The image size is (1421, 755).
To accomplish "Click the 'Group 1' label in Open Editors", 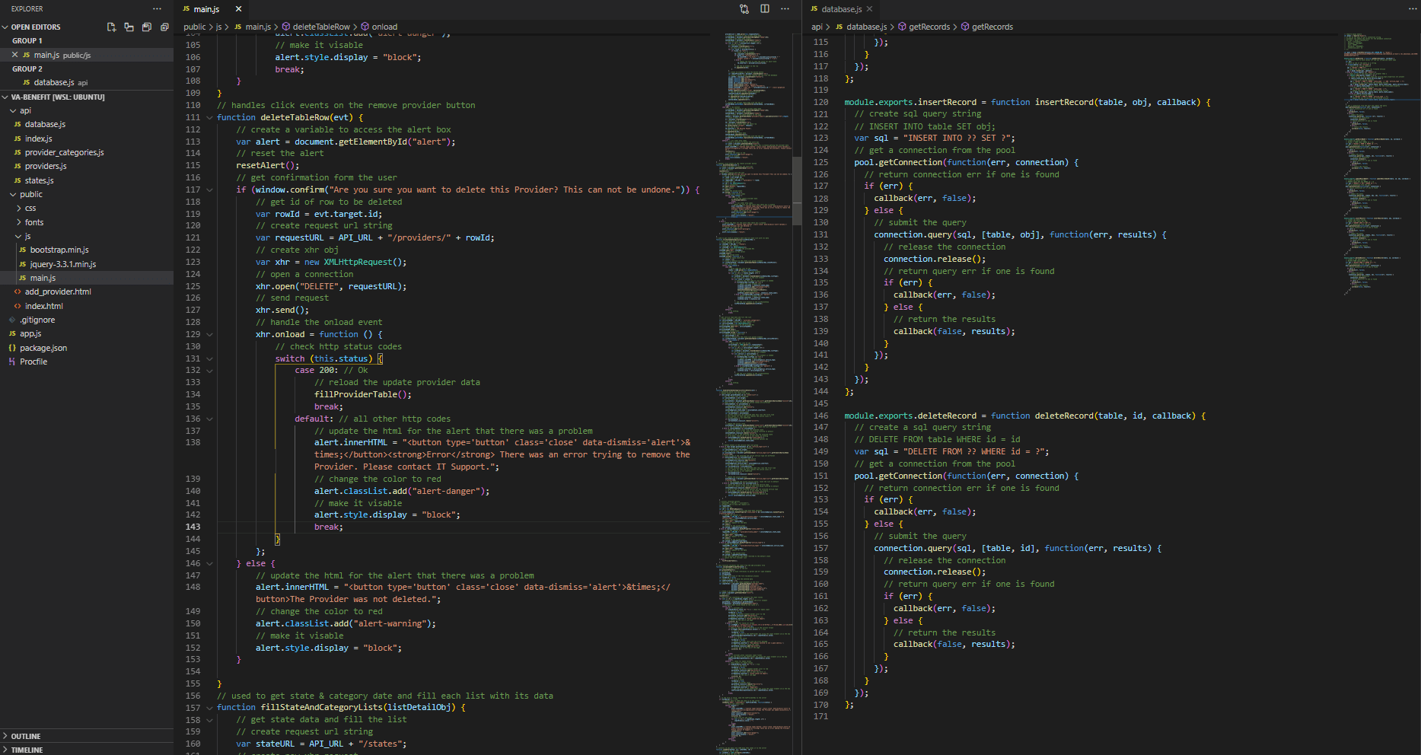I will coord(27,41).
